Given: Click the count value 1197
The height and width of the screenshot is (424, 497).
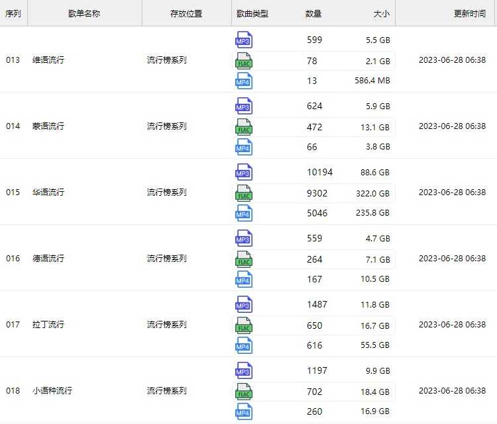Looking at the screenshot, I should 317,370.
